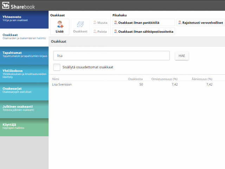The image size is (225, 169).
Task: Go to Yhtiökokous sidebar section
Action: coord(24,73)
